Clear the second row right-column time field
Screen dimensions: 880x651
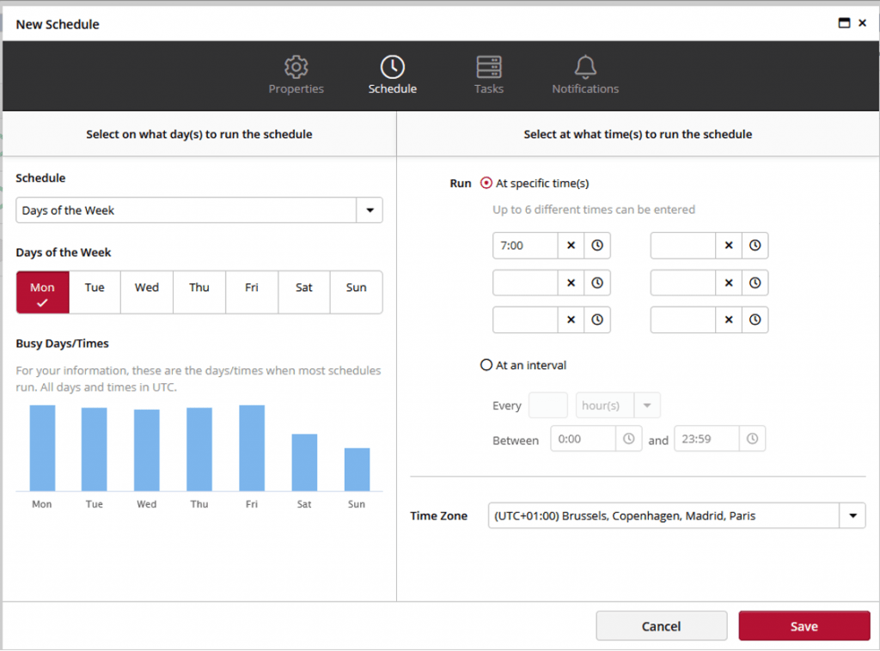tap(729, 283)
